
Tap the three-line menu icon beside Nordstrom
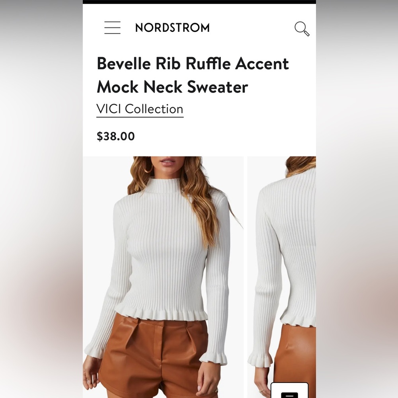[x=113, y=28]
